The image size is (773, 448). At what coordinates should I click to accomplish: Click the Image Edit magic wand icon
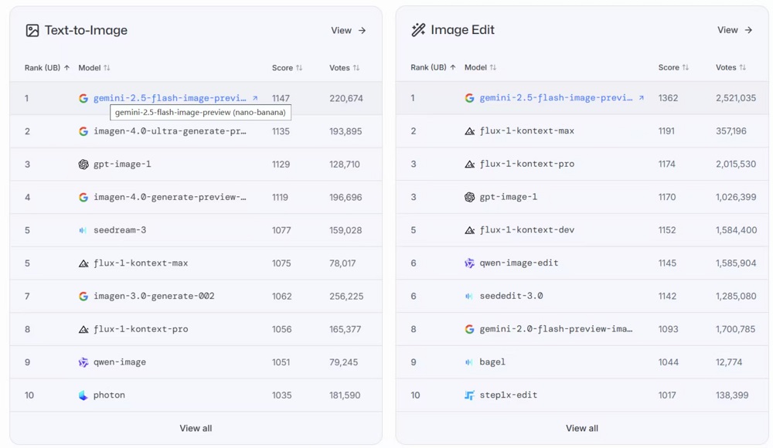click(x=418, y=30)
